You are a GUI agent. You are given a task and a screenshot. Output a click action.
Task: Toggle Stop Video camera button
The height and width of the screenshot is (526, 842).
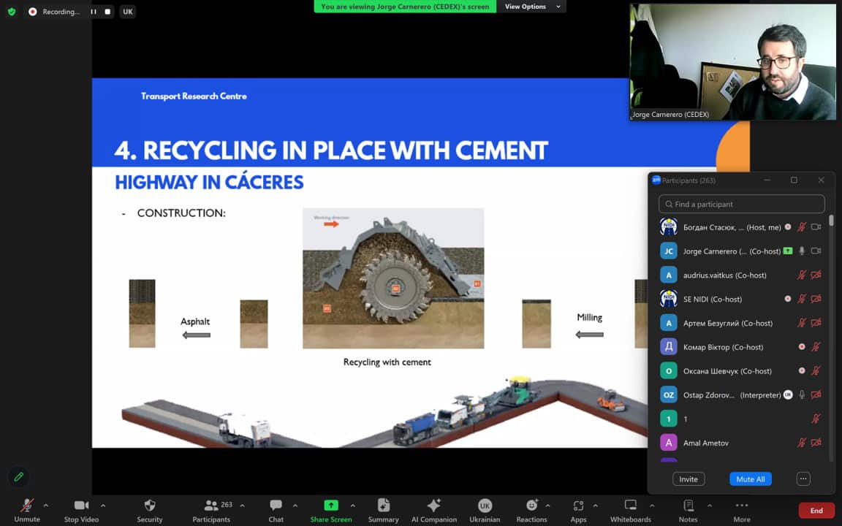[81, 509]
